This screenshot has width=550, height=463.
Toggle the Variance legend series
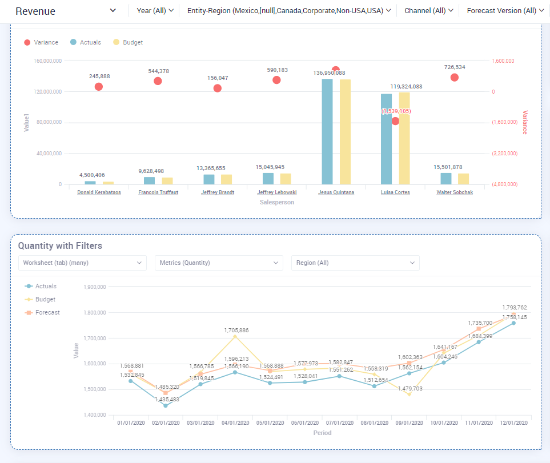click(x=41, y=42)
